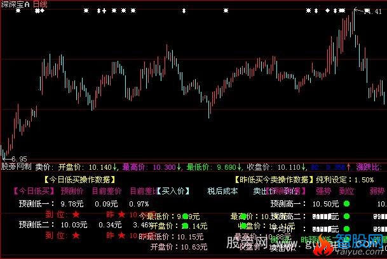Click the green dot on the 平均价 row

(x=346, y=229)
